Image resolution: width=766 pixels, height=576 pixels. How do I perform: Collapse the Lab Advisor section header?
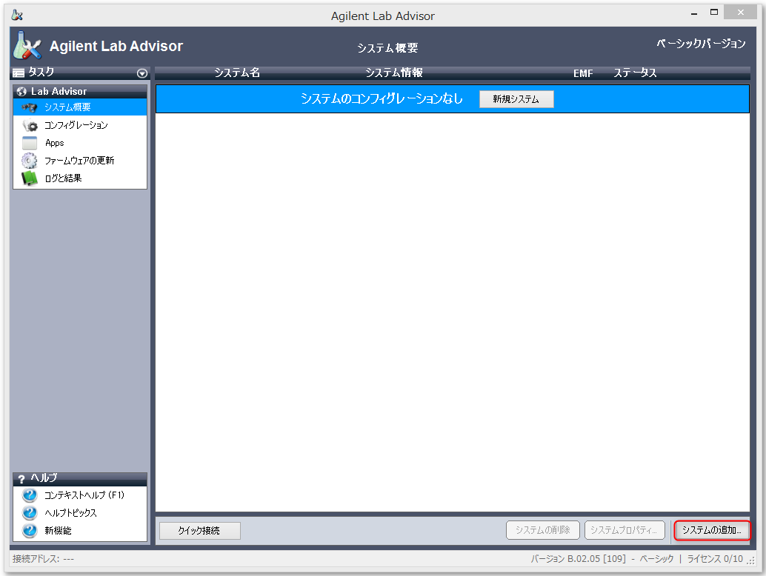click(79, 92)
